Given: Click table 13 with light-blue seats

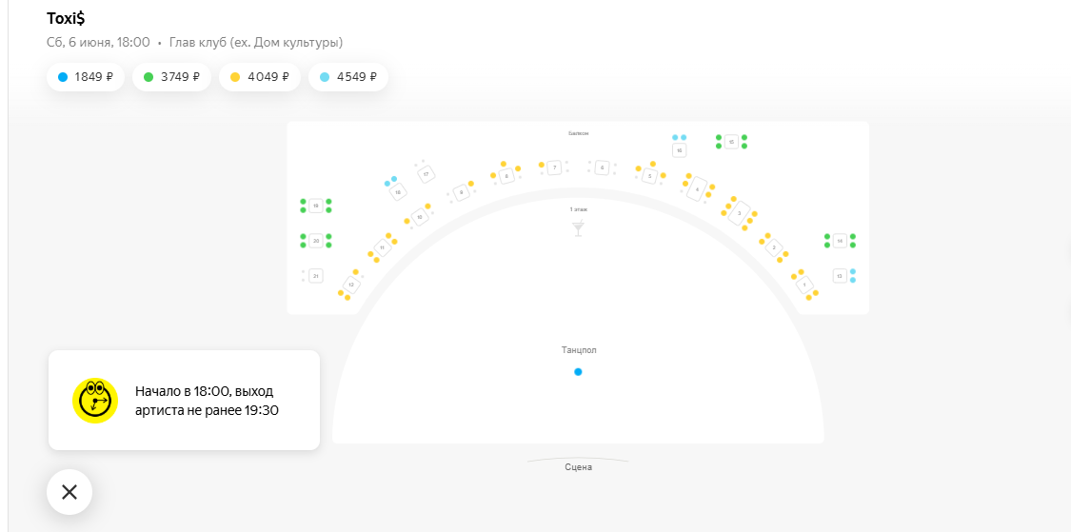Looking at the screenshot, I should pyautogui.click(x=840, y=276).
